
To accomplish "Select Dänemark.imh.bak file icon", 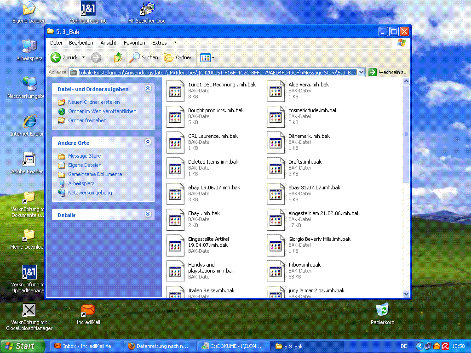I will 276,142.
